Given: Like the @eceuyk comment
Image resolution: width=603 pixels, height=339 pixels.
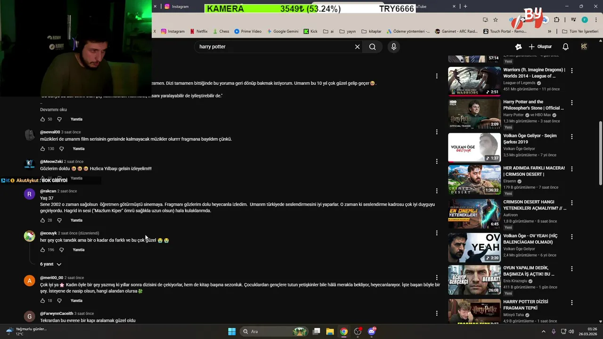Looking at the screenshot, I should [x=42, y=250].
